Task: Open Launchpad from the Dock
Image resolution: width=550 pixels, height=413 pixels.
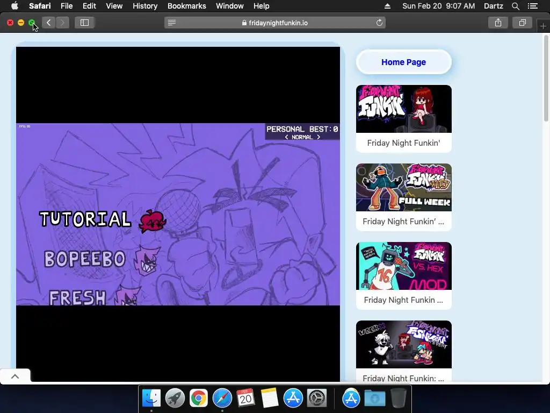Action: click(175, 398)
